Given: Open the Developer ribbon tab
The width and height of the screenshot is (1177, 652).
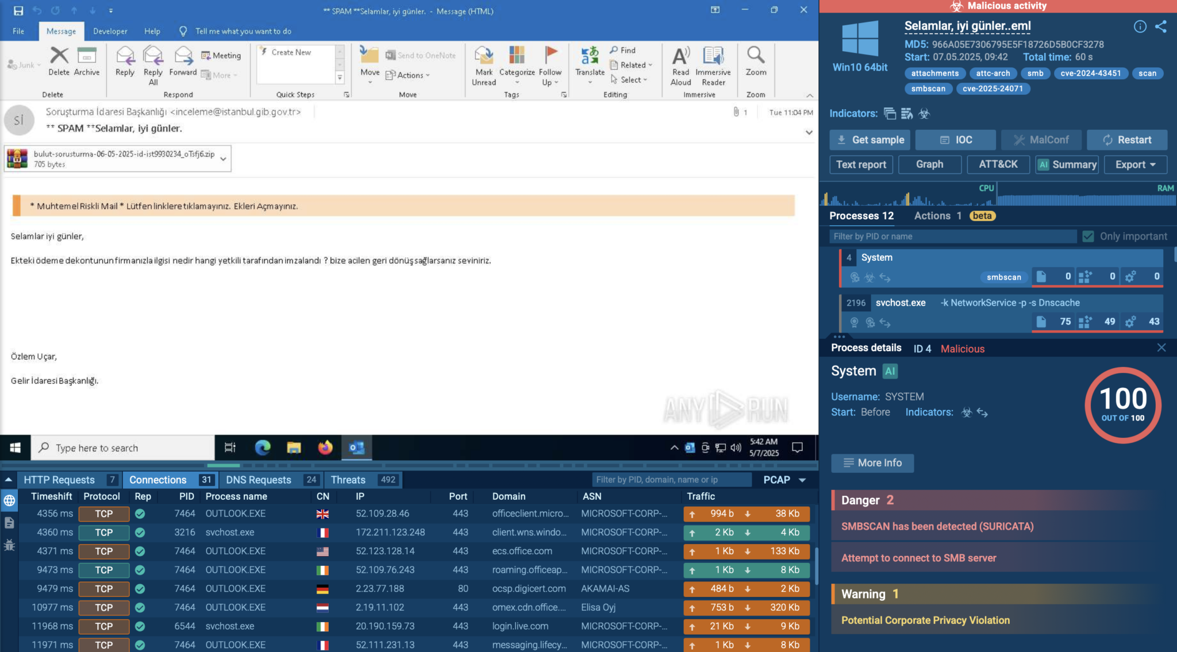Looking at the screenshot, I should point(110,31).
